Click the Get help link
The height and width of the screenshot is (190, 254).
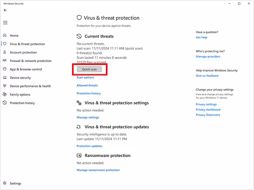[202, 37]
